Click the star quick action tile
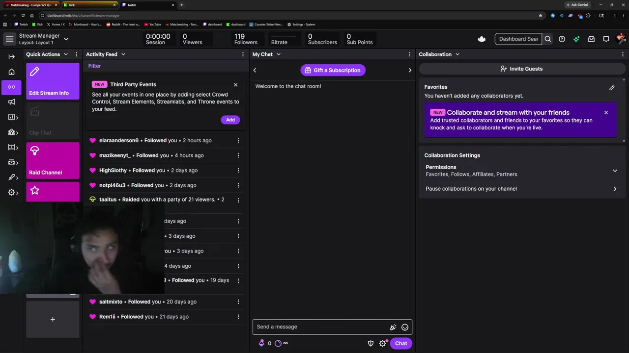Viewport: 629px width, 353px height. tap(53, 192)
